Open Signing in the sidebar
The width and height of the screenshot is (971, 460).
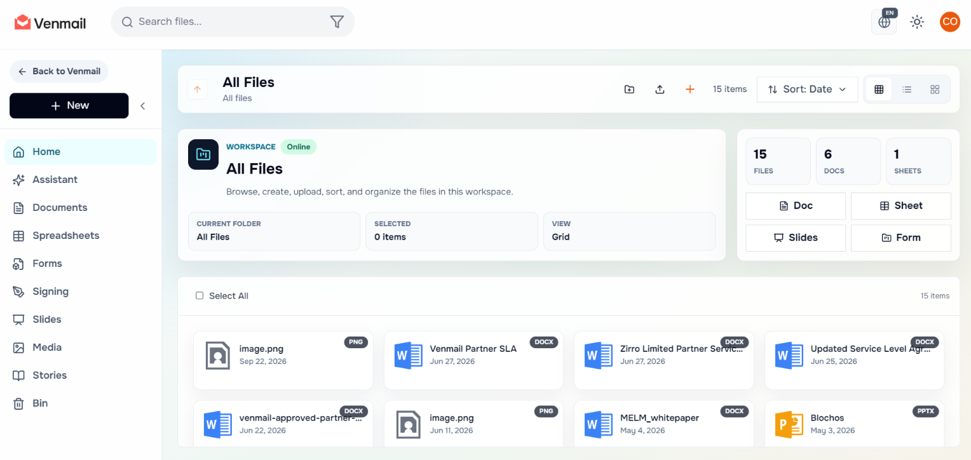(x=80, y=292)
